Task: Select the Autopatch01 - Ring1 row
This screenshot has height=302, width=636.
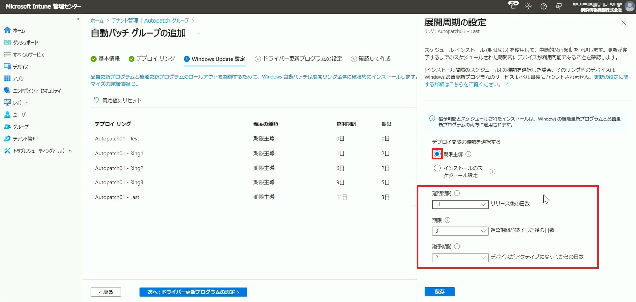Action: pos(253,153)
